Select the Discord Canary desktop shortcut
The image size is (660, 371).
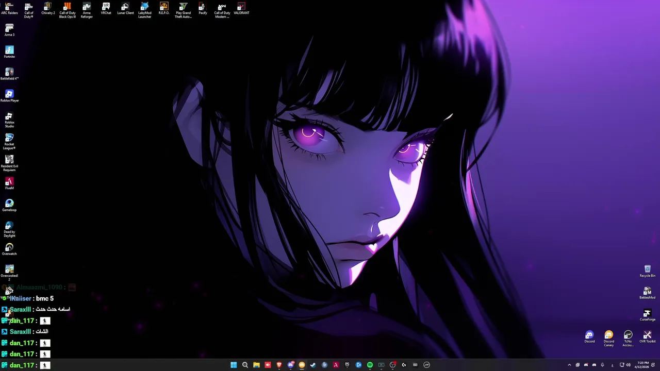click(x=609, y=339)
